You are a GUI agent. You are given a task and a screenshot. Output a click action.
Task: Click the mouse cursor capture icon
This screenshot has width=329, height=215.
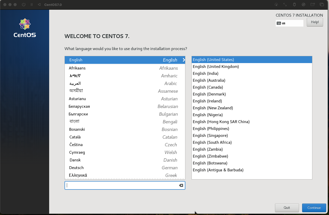pos(276,5)
